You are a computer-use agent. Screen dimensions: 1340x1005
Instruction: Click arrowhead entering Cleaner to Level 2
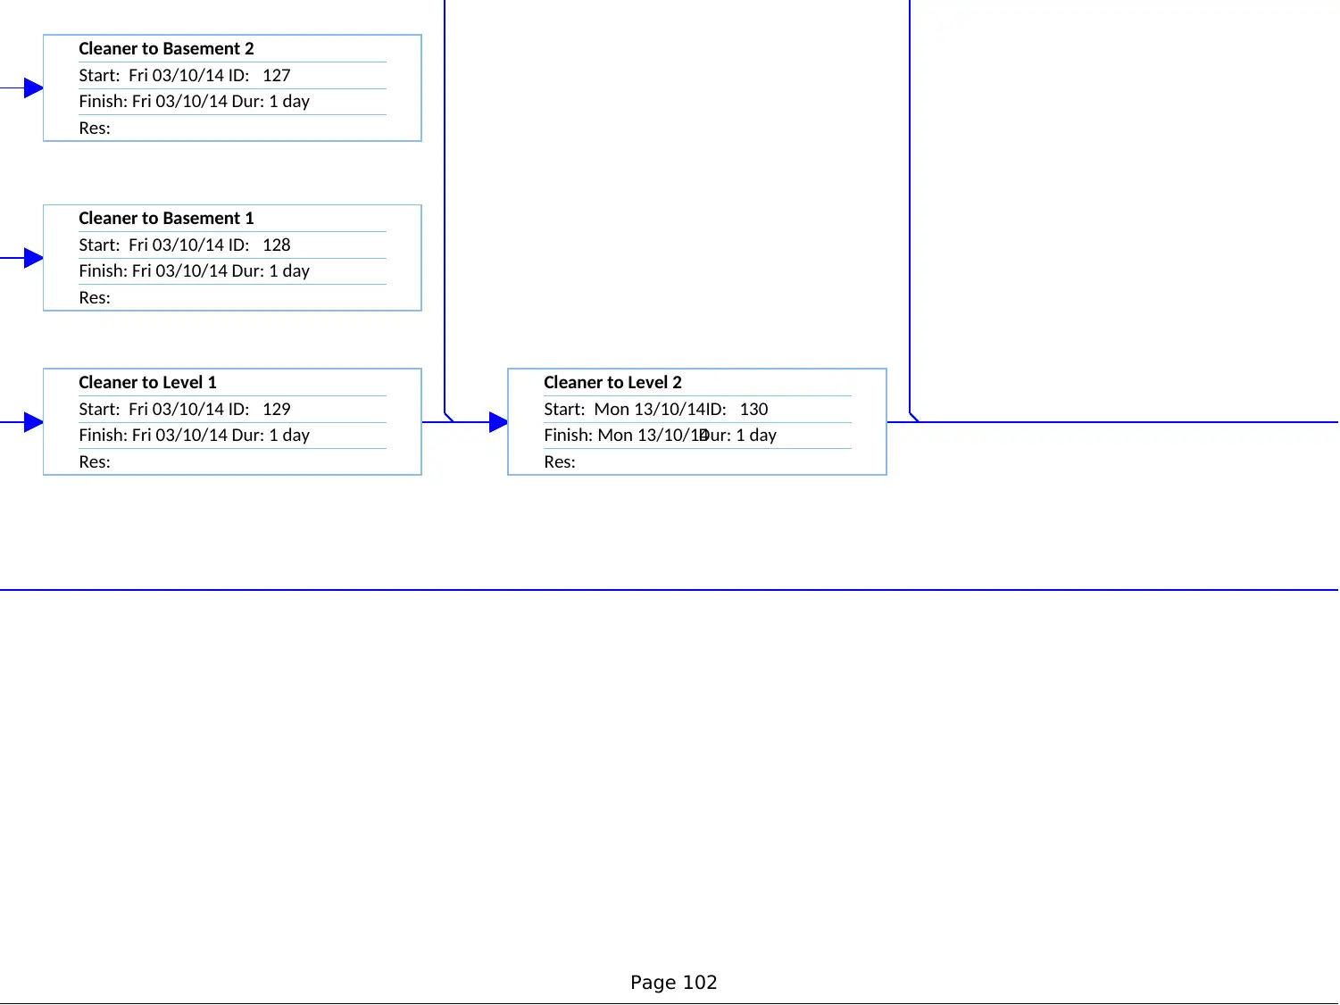tap(499, 422)
